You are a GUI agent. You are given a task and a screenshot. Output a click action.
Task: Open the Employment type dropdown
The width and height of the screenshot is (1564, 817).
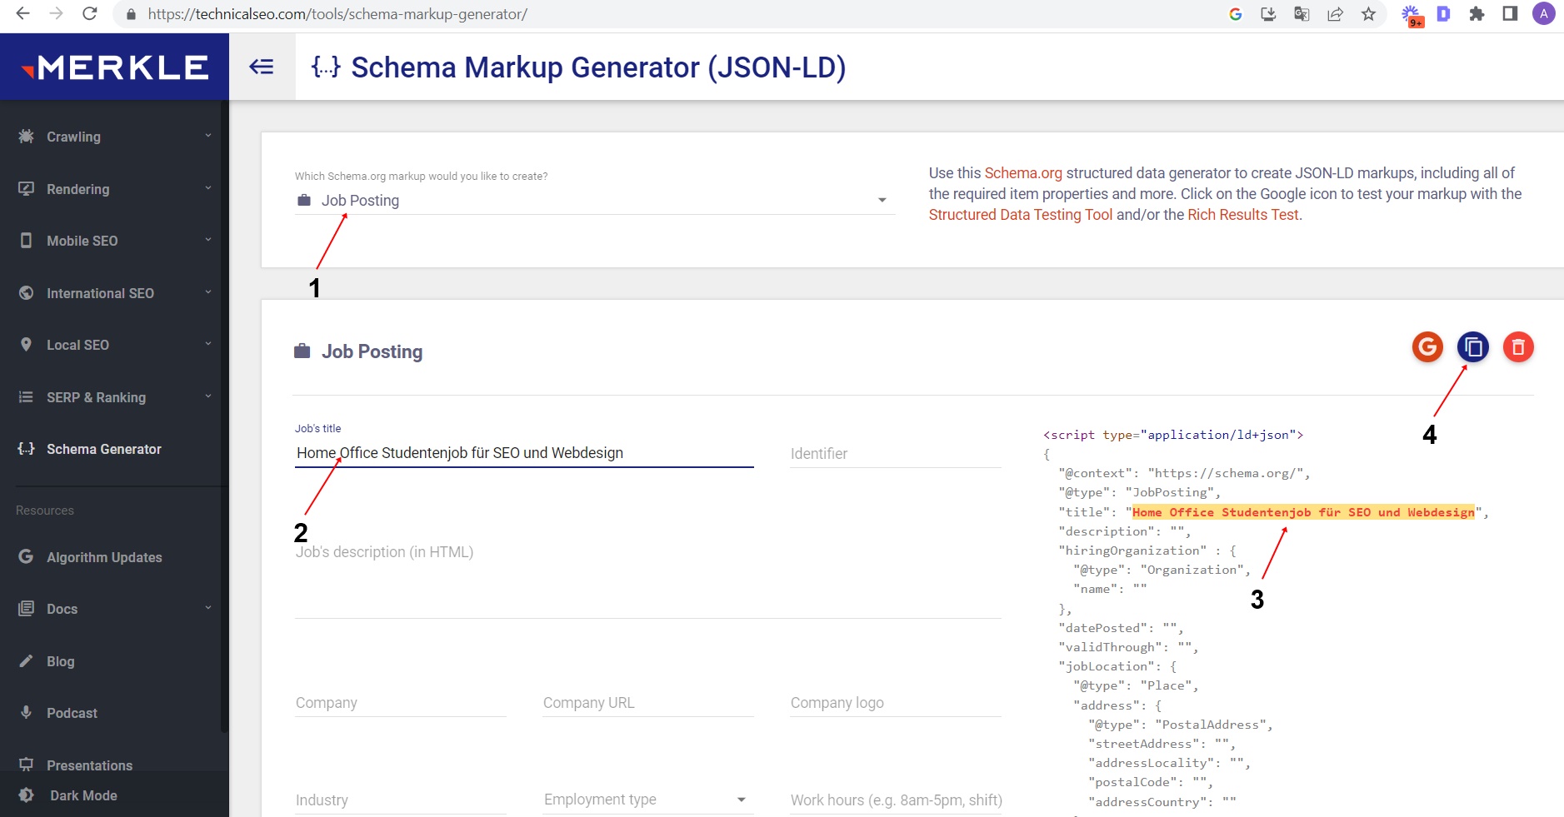[x=647, y=800]
